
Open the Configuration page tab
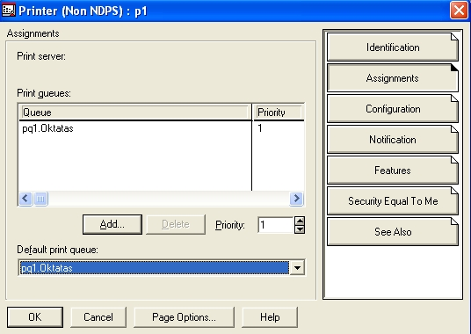click(392, 109)
